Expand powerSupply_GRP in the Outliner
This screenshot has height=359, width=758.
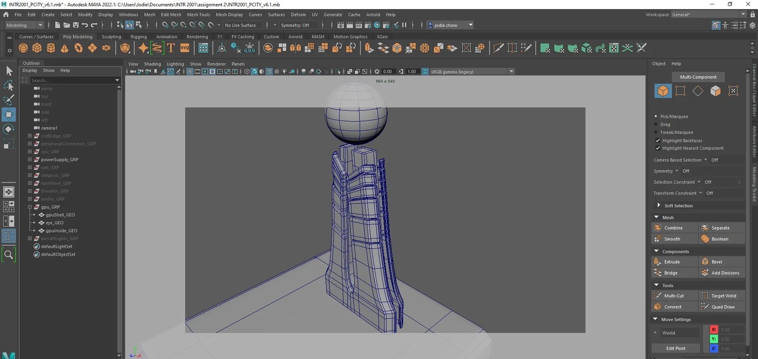tap(30, 160)
